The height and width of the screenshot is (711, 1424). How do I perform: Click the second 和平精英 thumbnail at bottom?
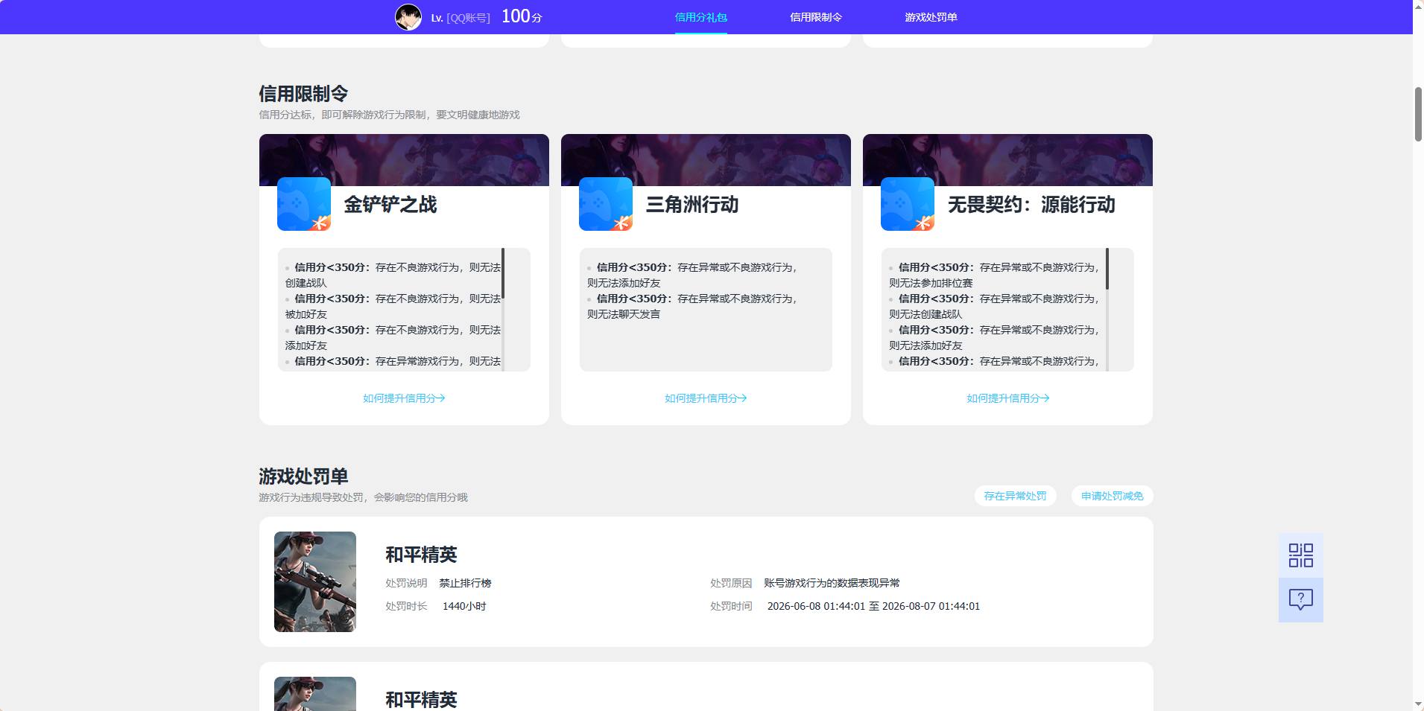point(315,694)
